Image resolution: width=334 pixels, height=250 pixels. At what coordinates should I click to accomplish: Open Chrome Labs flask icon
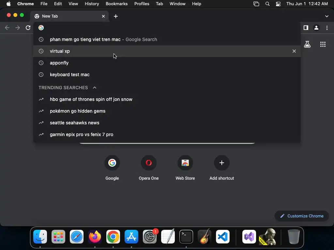[307, 44]
